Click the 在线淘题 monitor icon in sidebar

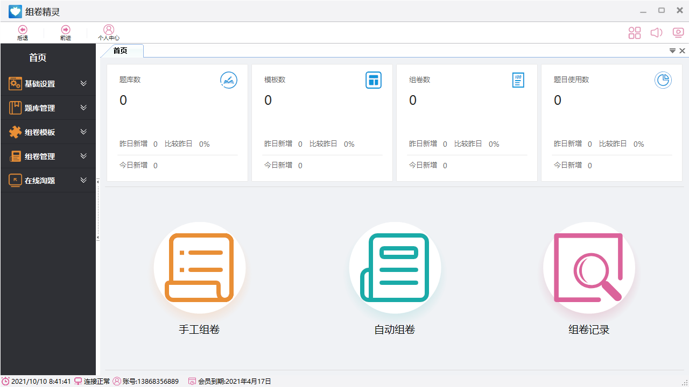click(15, 181)
